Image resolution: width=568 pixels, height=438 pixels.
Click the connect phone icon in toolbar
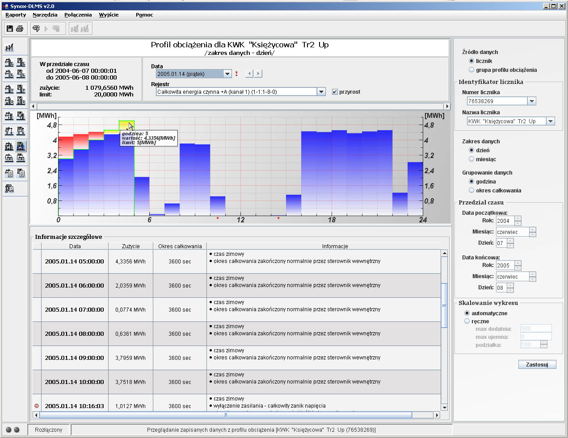tap(36, 29)
